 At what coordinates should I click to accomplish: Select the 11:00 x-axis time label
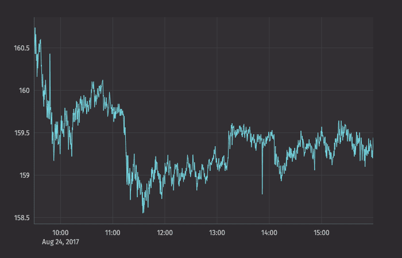point(113,233)
